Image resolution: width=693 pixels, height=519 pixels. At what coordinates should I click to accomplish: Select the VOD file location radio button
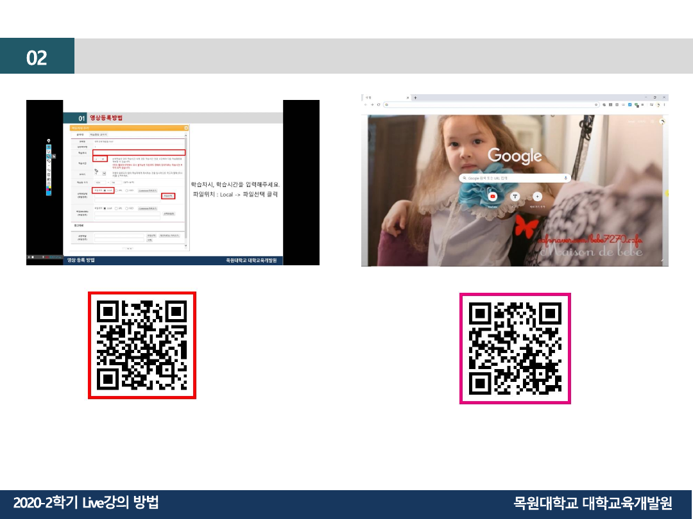pyautogui.click(x=128, y=190)
